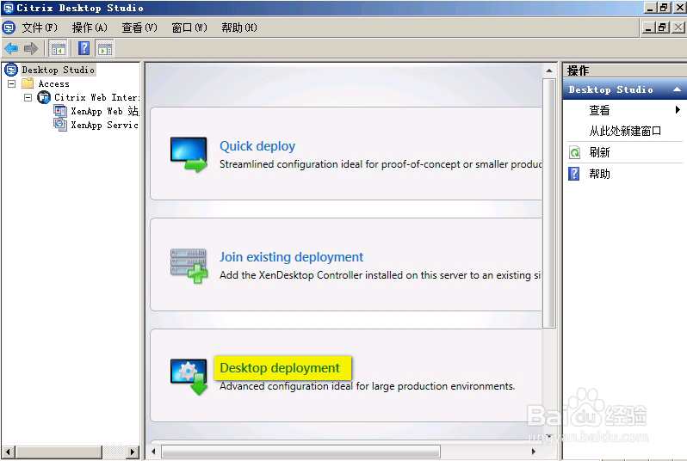Image resolution: width=687 pixels, height=461 pixels.
Task: Click the center pane vertical scrollbar thumb
Action: [x=549, y=203]
